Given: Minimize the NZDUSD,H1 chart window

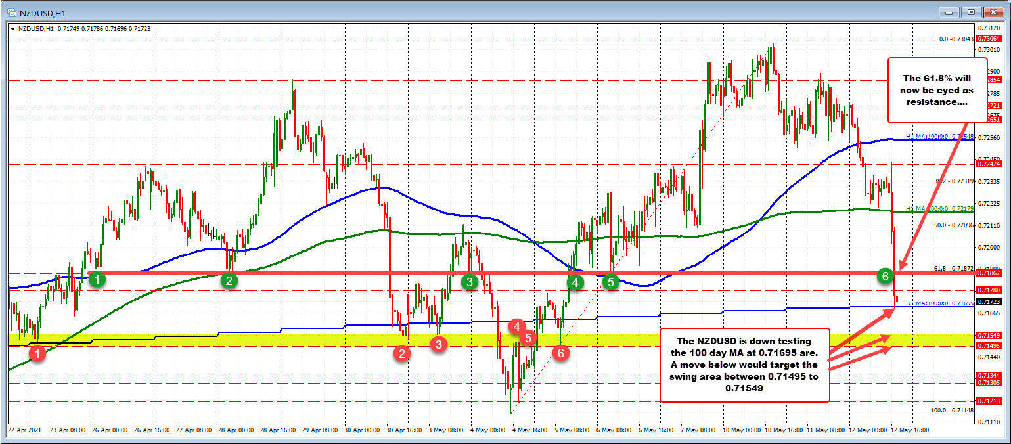Looking at the screenshot, I should pos(949,12).
